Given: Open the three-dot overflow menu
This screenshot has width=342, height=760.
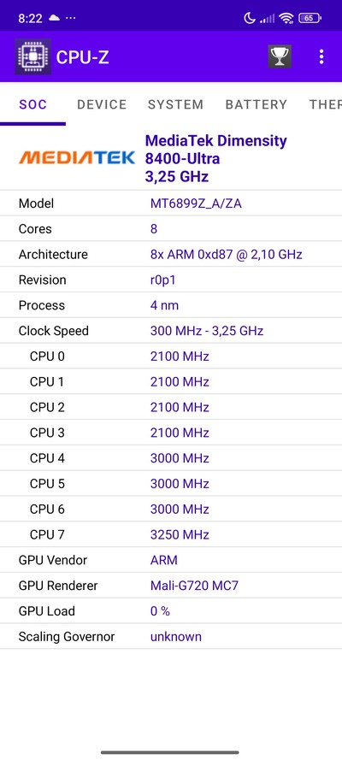Looking at the screenshot, I should click(x=321, y=56).
